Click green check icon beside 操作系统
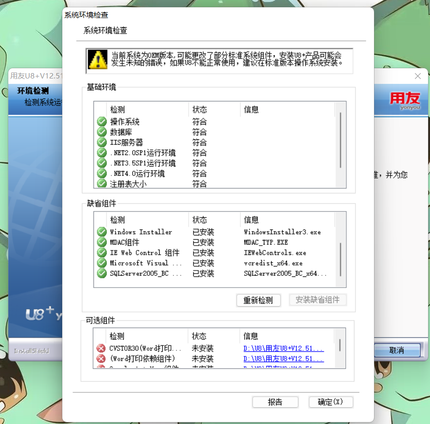 pos(102,121)
